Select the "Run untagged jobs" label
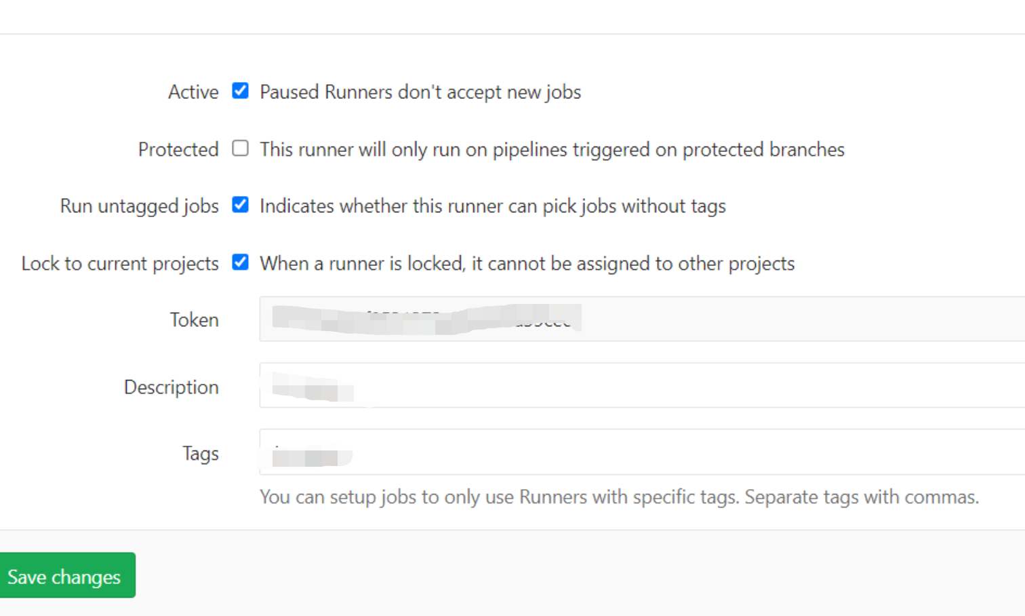This screenshot has width=1025, height=616. pos(140,206)
